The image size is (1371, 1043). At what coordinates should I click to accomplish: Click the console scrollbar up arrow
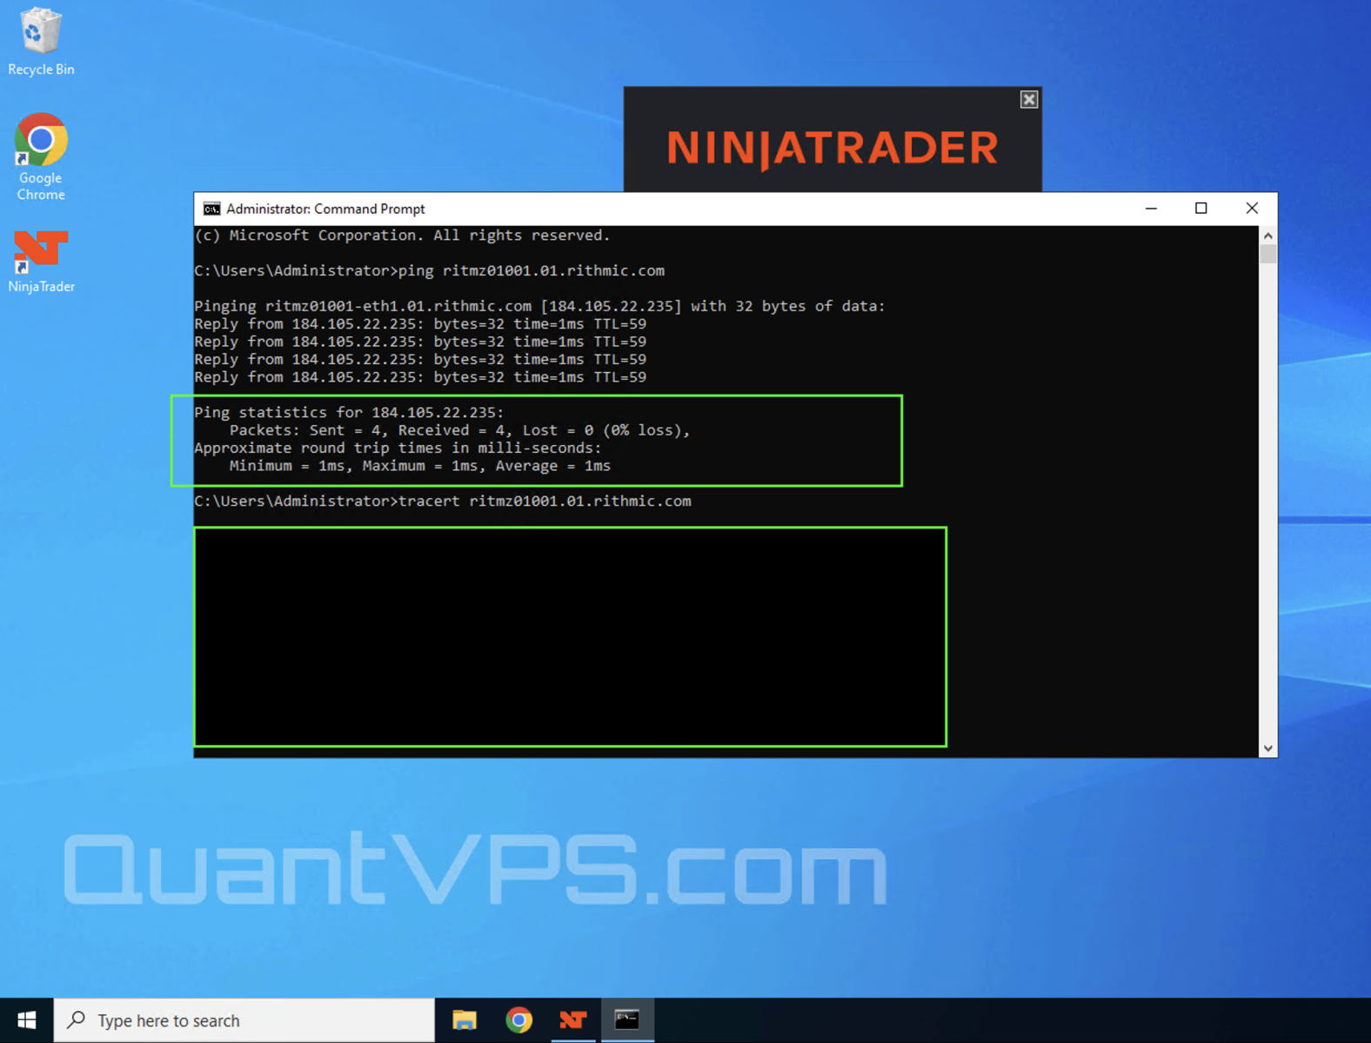coord(1268,236)
